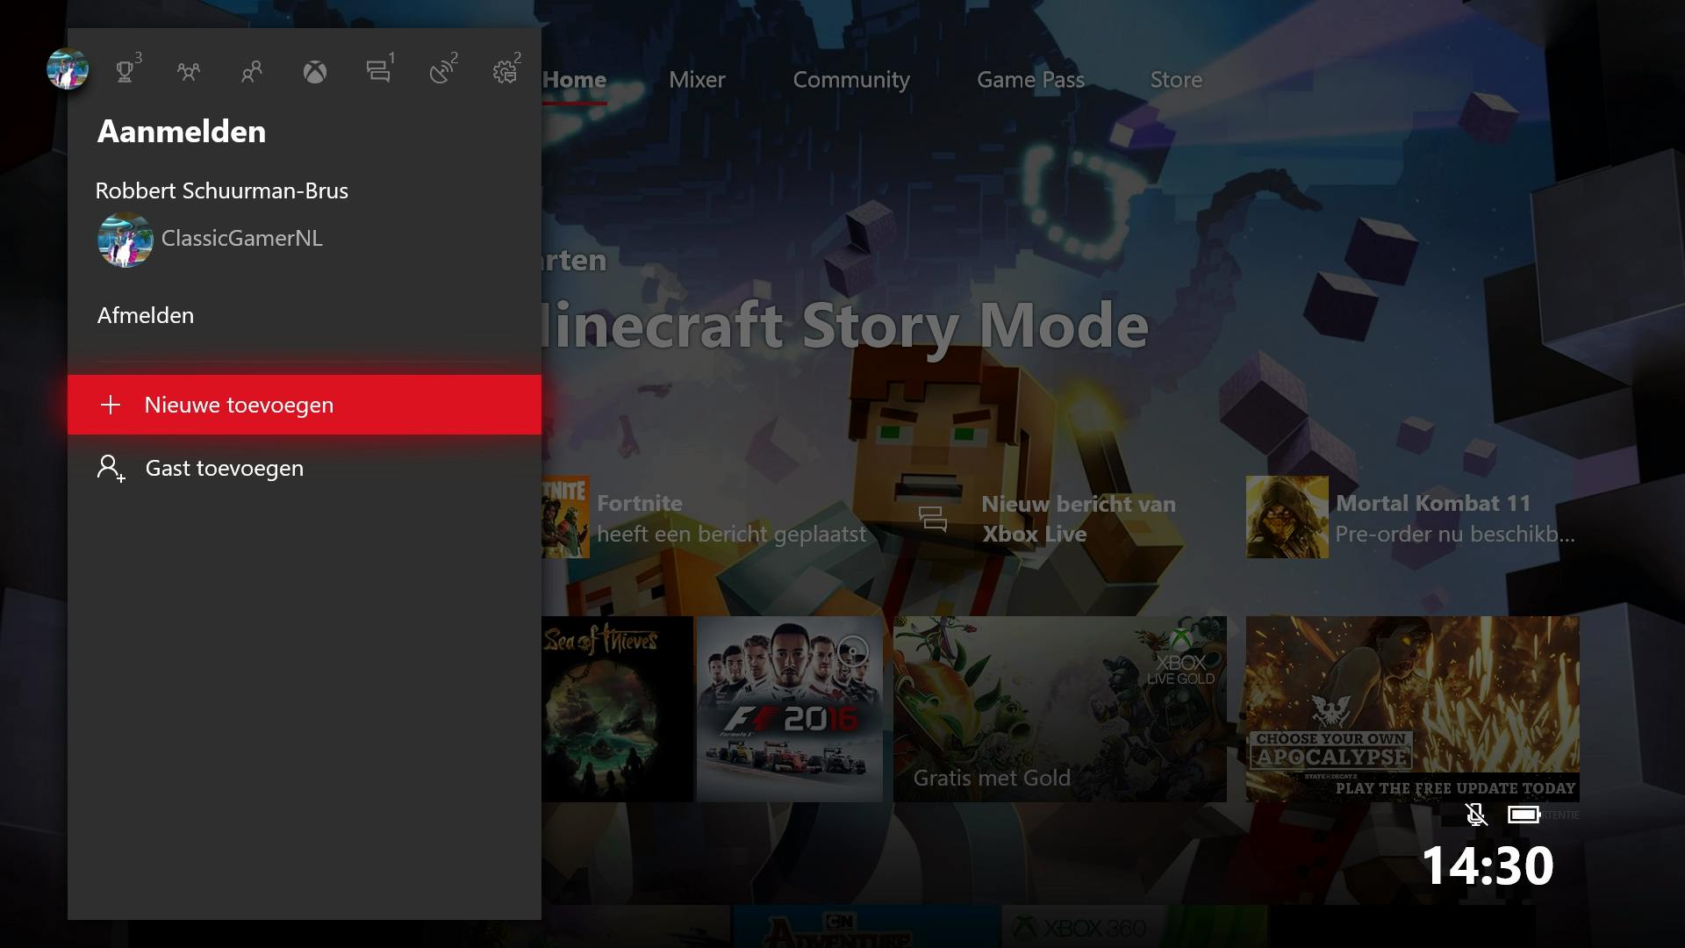Select Gast toevoegen option

coord(224,468)
